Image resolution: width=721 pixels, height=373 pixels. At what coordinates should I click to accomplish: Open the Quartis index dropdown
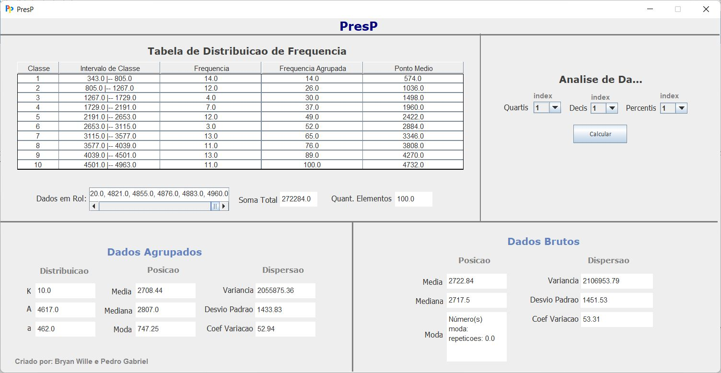pyautogui.click(x=554, y=107)
